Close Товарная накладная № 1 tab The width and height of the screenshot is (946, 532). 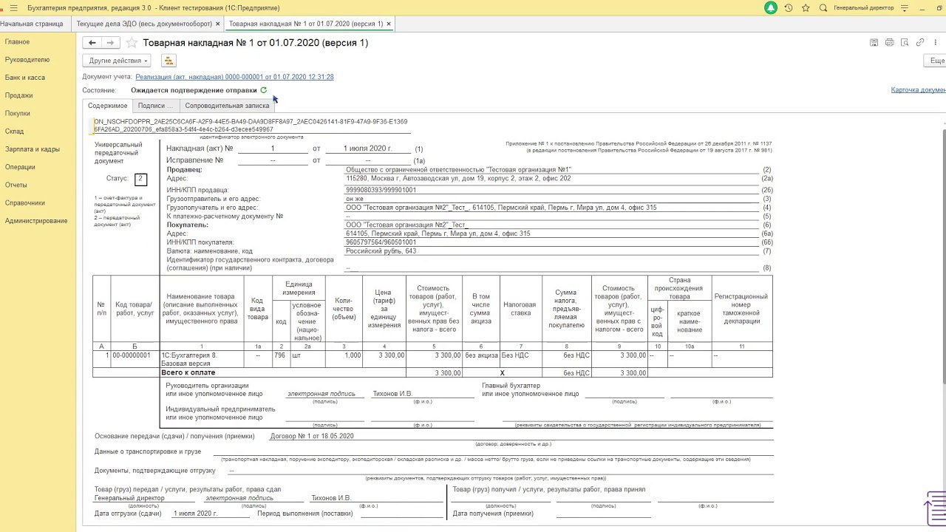tap(389, 24)
